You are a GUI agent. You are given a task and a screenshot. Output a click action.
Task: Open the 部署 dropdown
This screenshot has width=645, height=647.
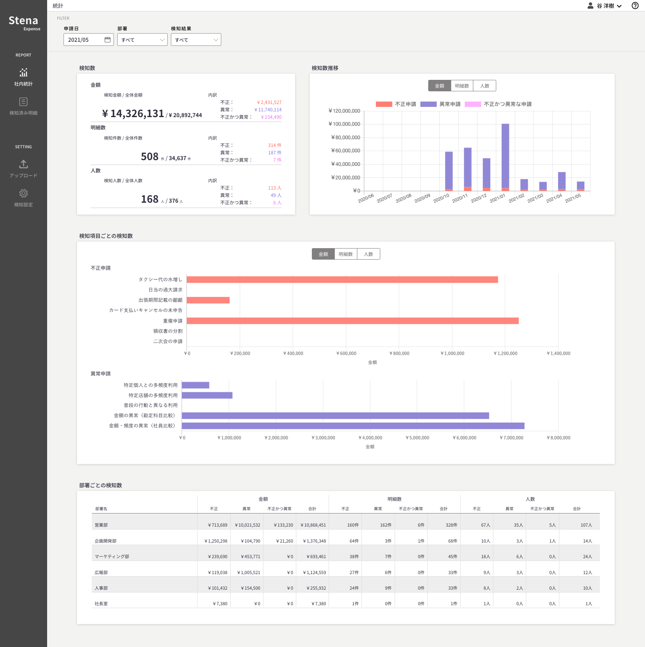(x=142, y=40)
